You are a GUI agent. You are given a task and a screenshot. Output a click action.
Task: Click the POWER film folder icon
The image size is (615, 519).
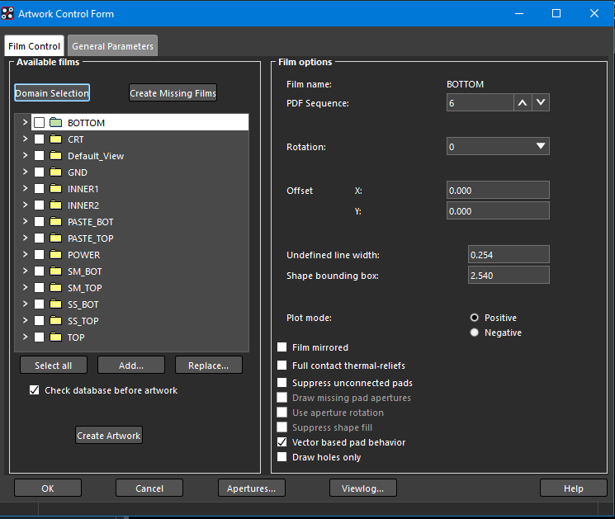(x=55, y=255)
